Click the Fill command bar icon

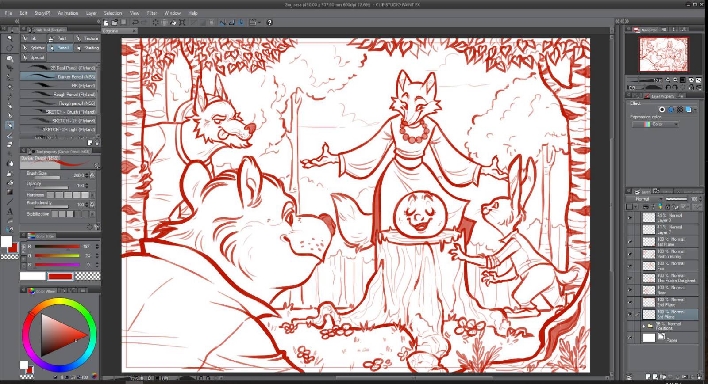(173, 23)
